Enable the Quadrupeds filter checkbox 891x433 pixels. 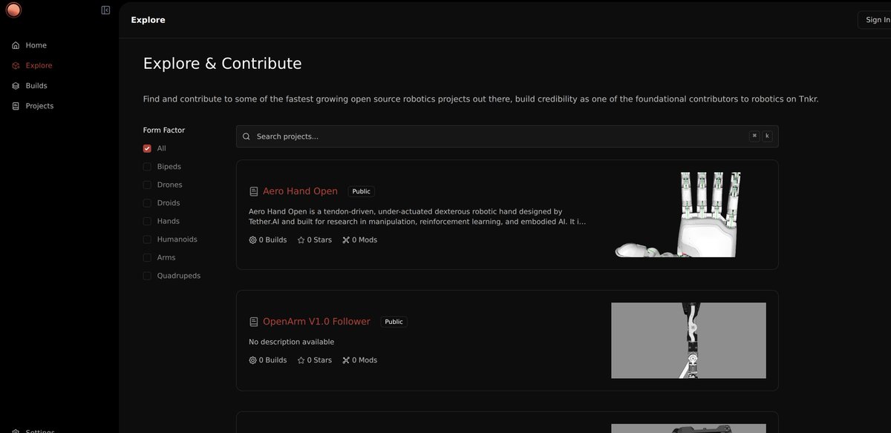pyautogui.click(x=147, y=276)
